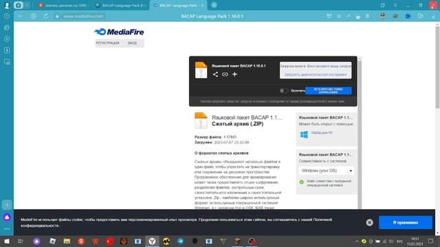440x247 pixels.
Task: Show hidden tray icons with the chevron
Action: pyautogui.click(x=357, y=242)
